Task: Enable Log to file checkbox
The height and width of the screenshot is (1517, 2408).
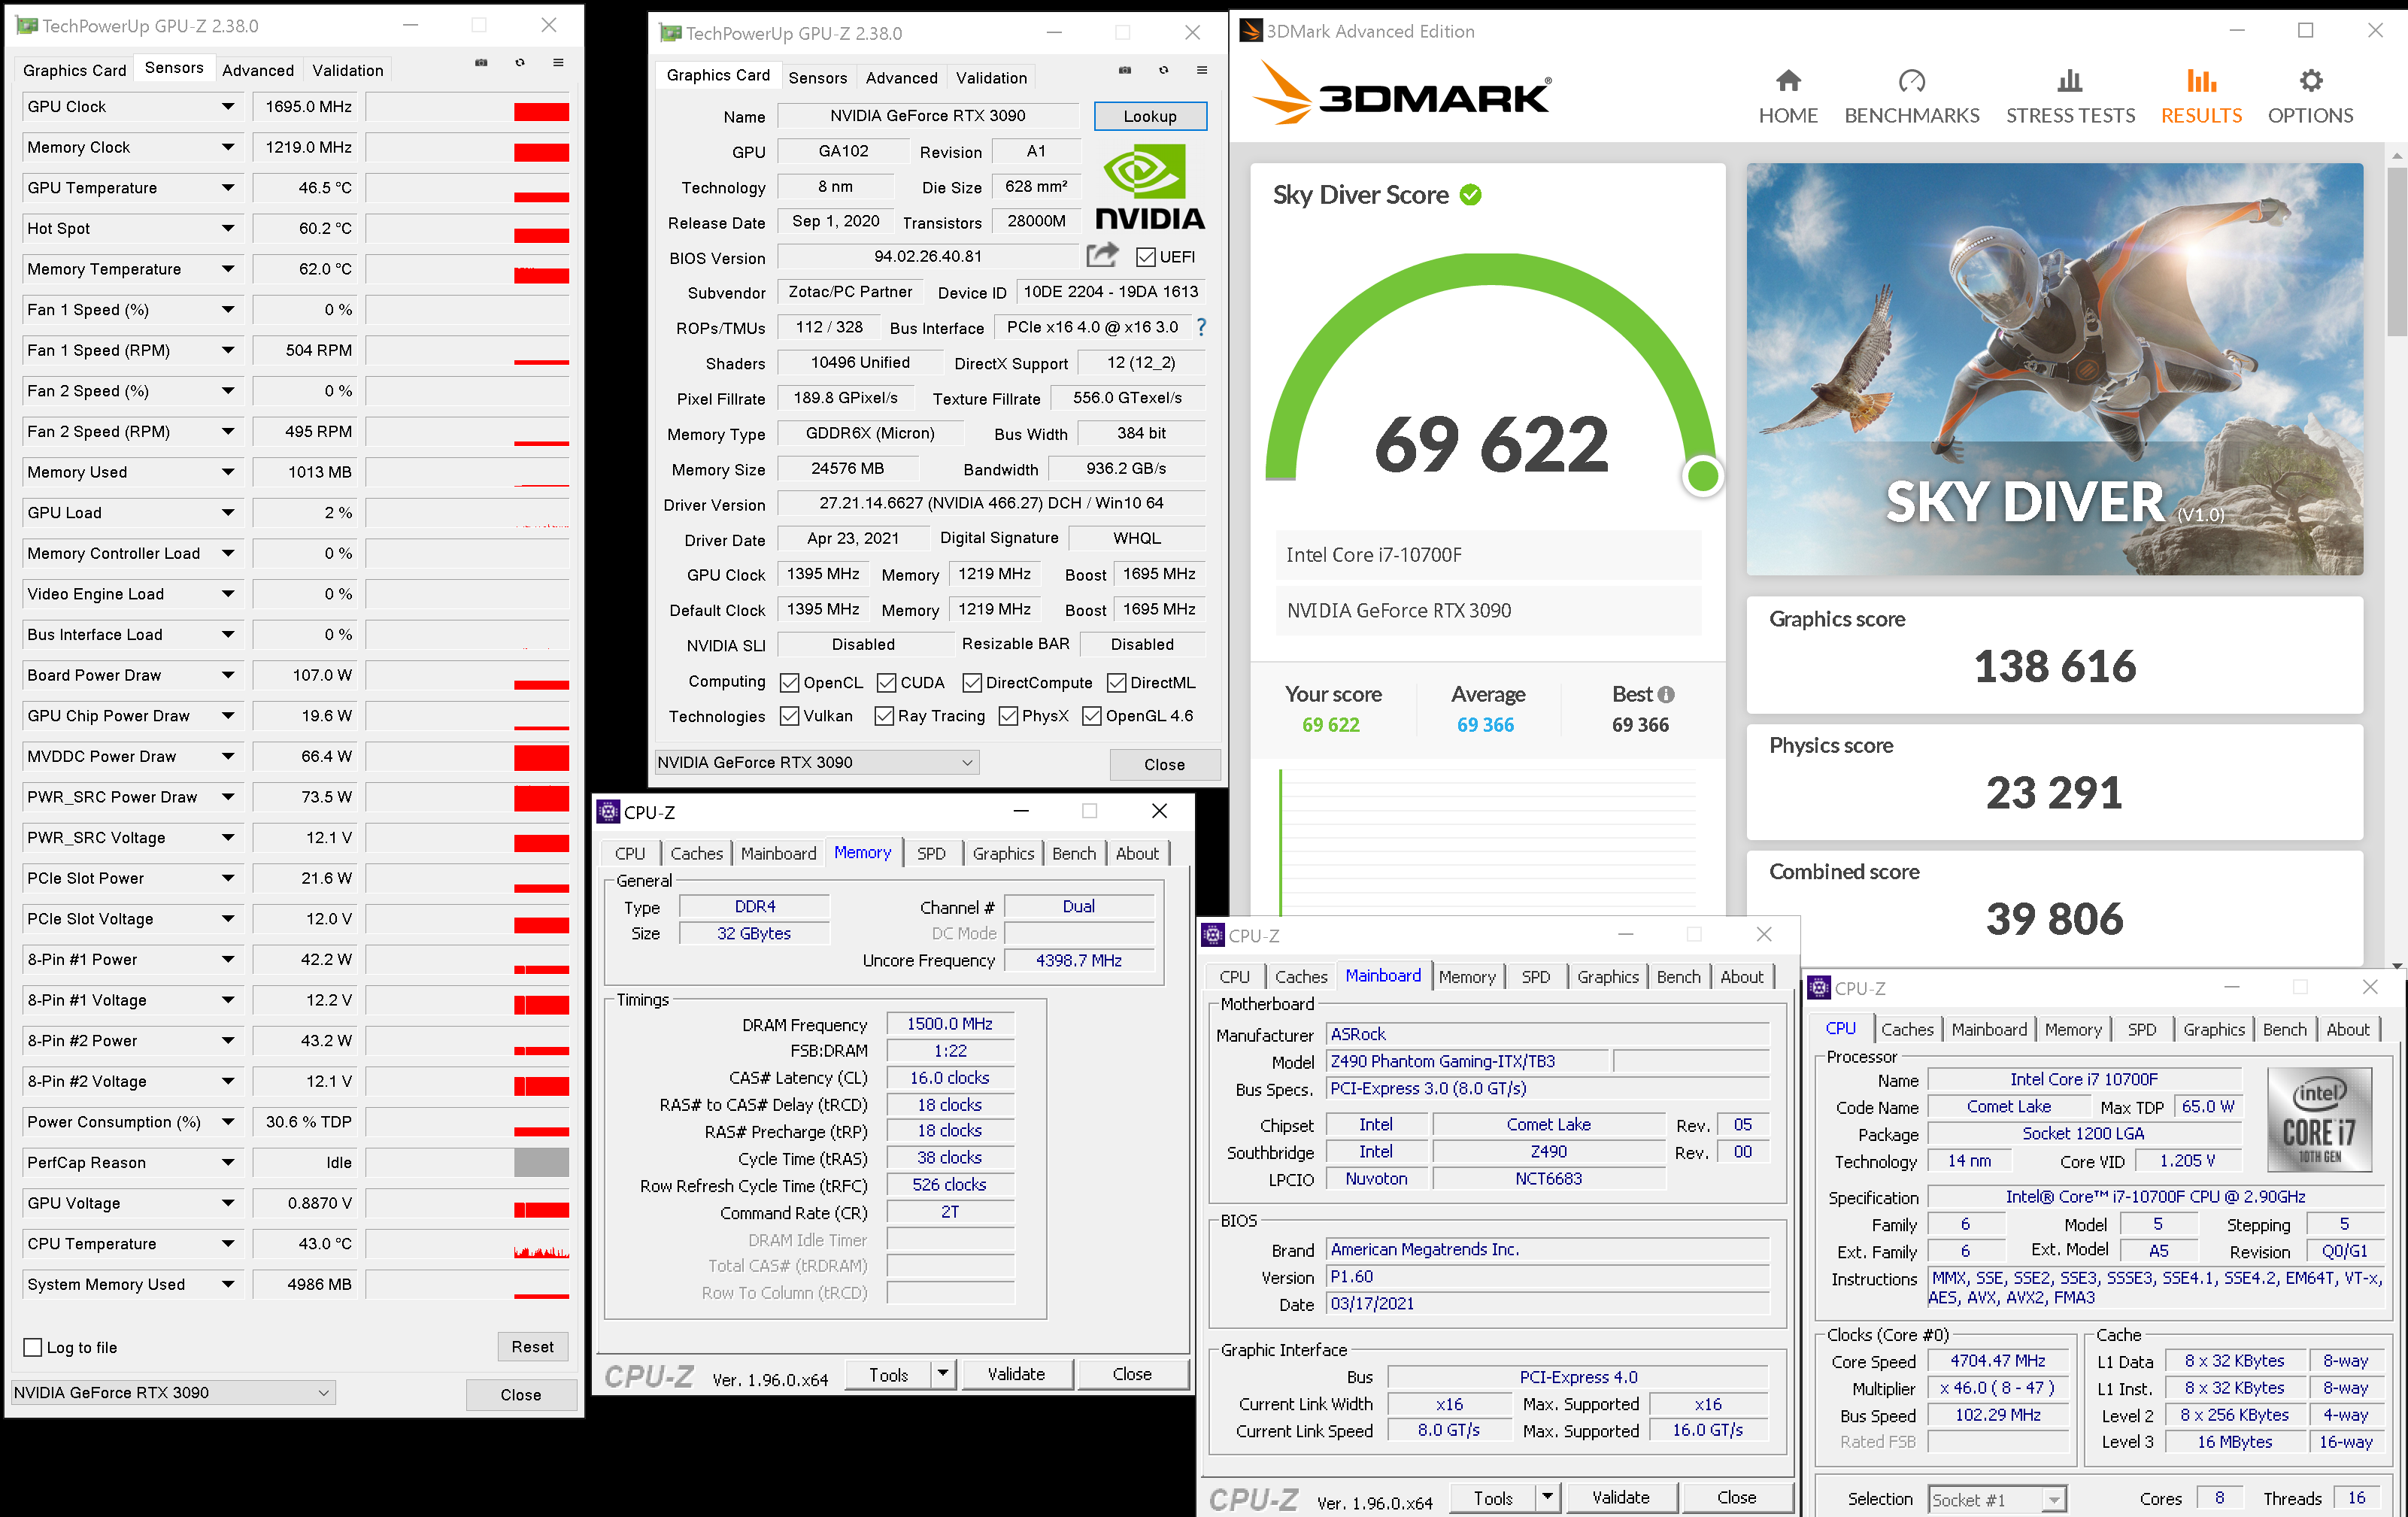Action: (x=33, y=1347)
